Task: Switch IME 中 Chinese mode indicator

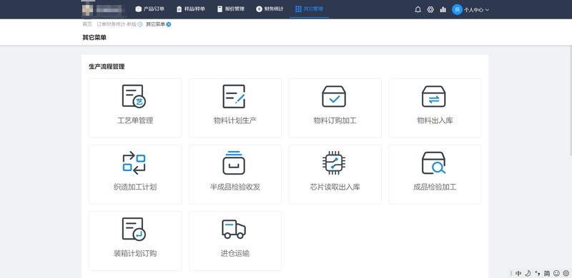Action: point(518,273)
